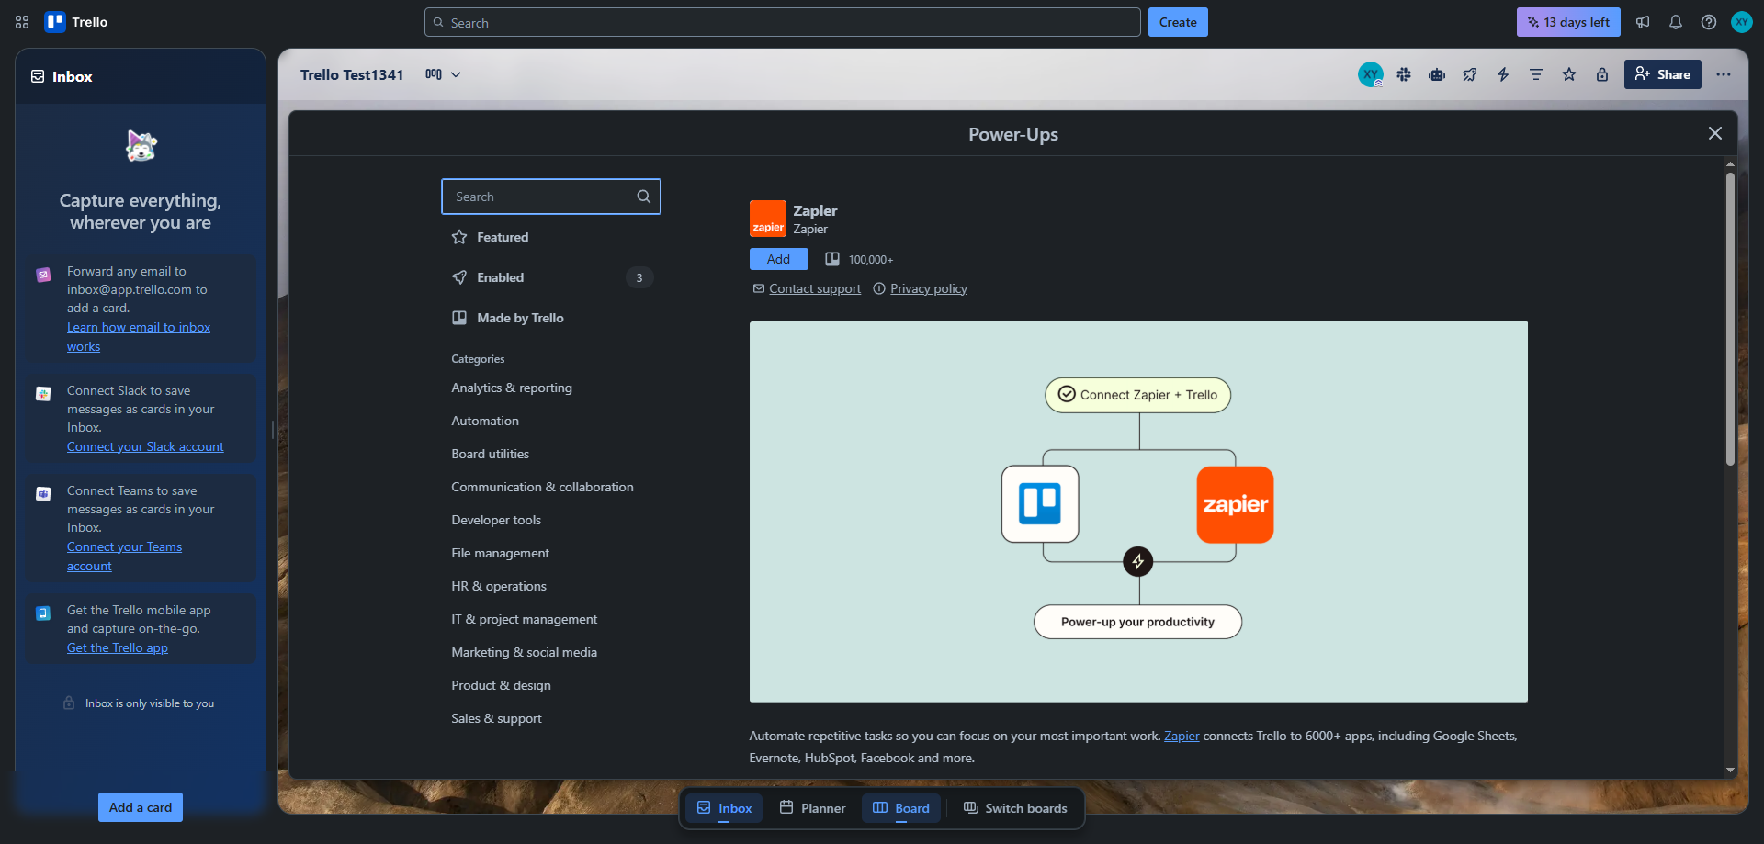The height and width of the screenshot is (844, 1764).
Task: Open Product & design category
Action: tap(502, 685)
